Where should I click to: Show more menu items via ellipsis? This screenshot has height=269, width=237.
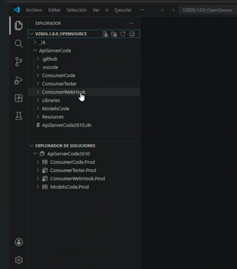pyautogui.click(x=142, y=10)
